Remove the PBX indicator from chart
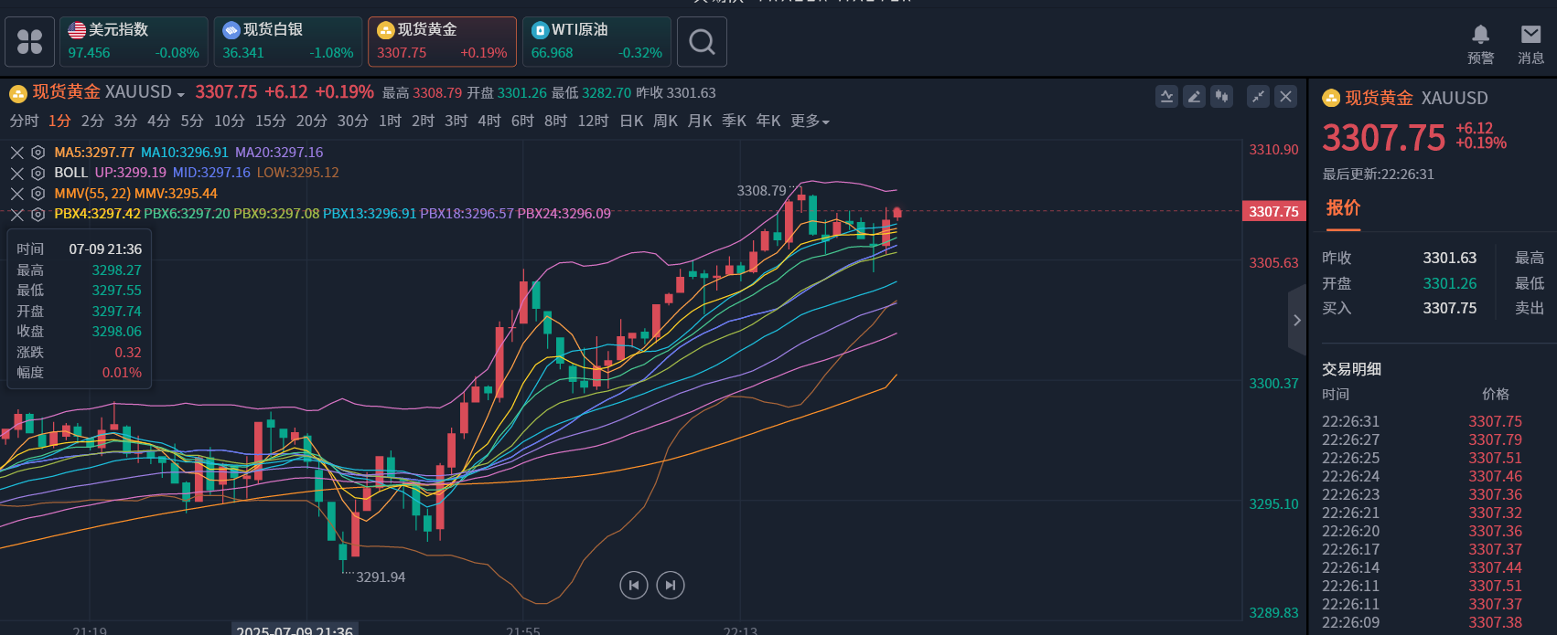 pyautogui.click(x=17, y=215)
